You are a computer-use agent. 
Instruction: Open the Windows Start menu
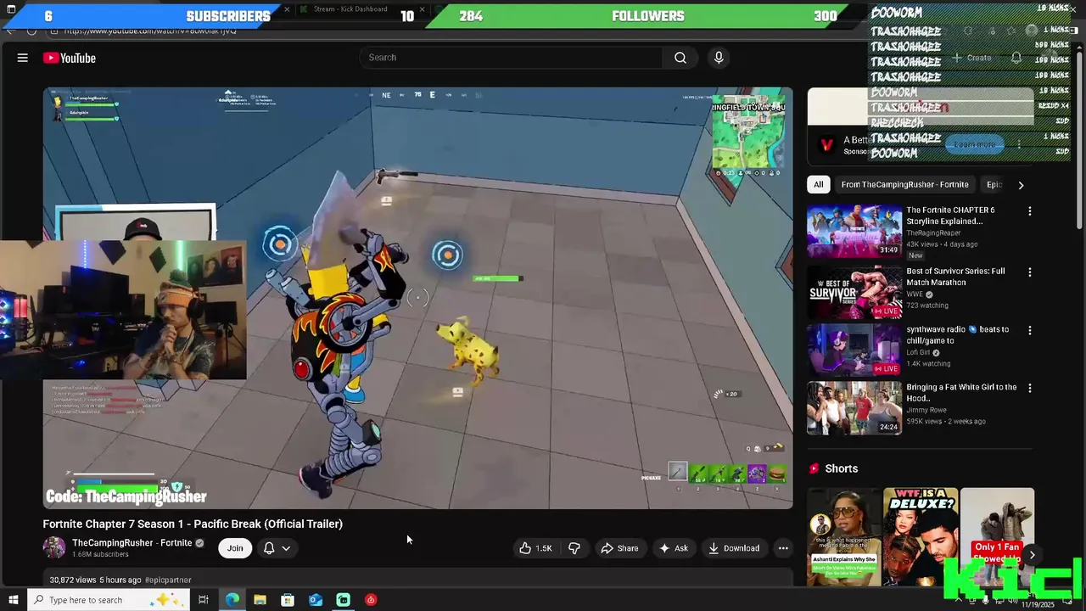coord(13,600)
